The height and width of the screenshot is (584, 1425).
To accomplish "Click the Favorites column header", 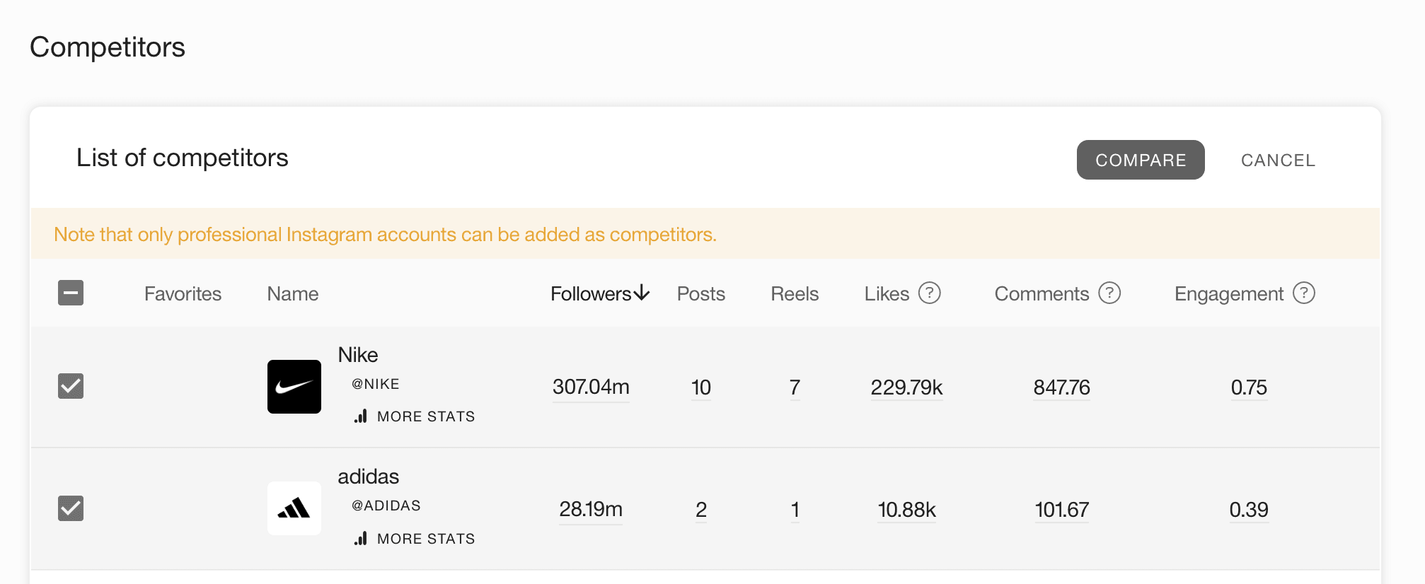I will coord(183,294).
